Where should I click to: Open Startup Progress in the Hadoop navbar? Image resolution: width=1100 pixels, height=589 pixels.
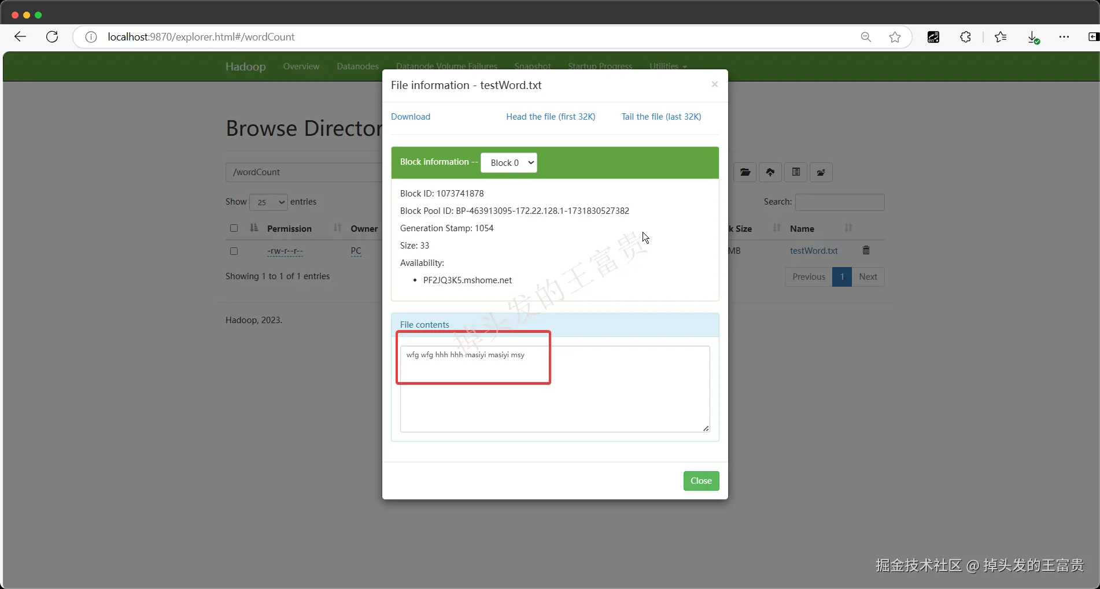pyautogui.click(x=600, y=66)
